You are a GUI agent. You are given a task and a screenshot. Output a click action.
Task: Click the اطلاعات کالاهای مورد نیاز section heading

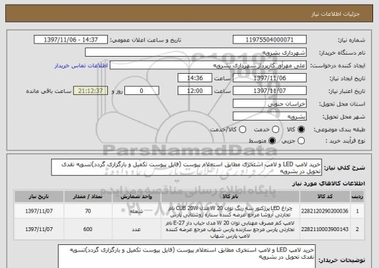coord(328,184)
